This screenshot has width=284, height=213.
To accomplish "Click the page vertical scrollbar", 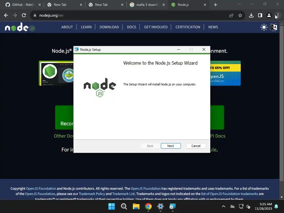I will click(282, 103).
